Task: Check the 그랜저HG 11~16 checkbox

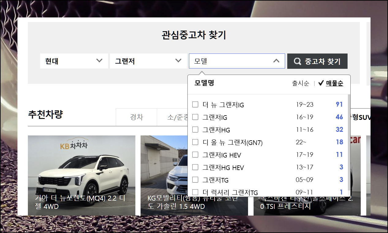Action: pos(195,130)
